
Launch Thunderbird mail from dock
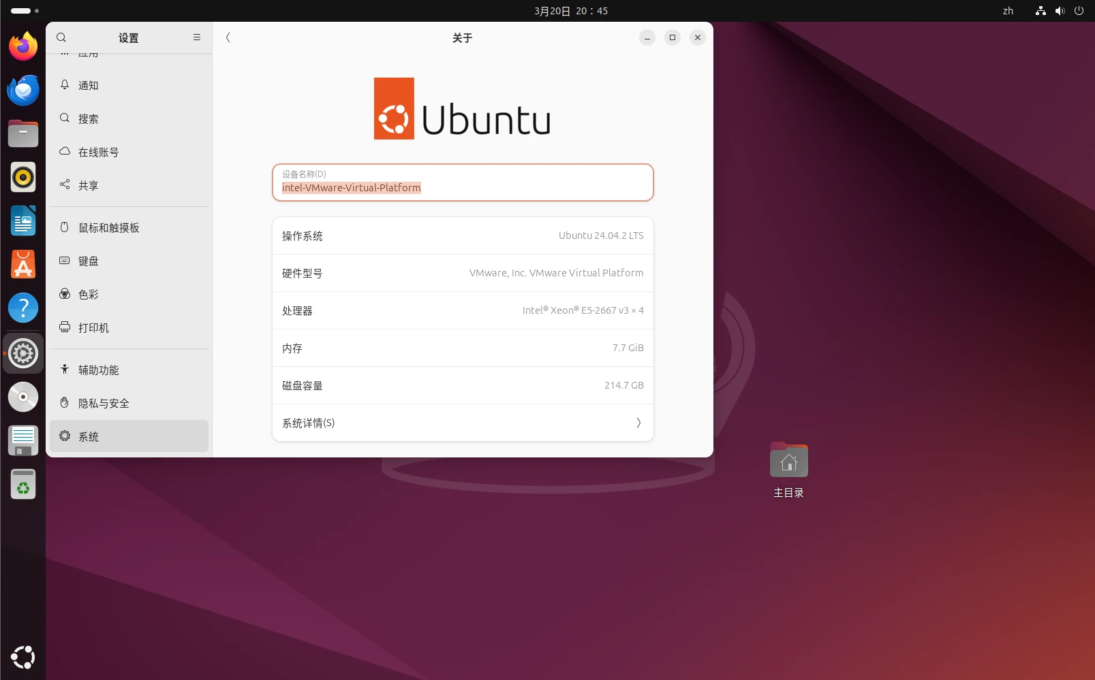point(23,90)
